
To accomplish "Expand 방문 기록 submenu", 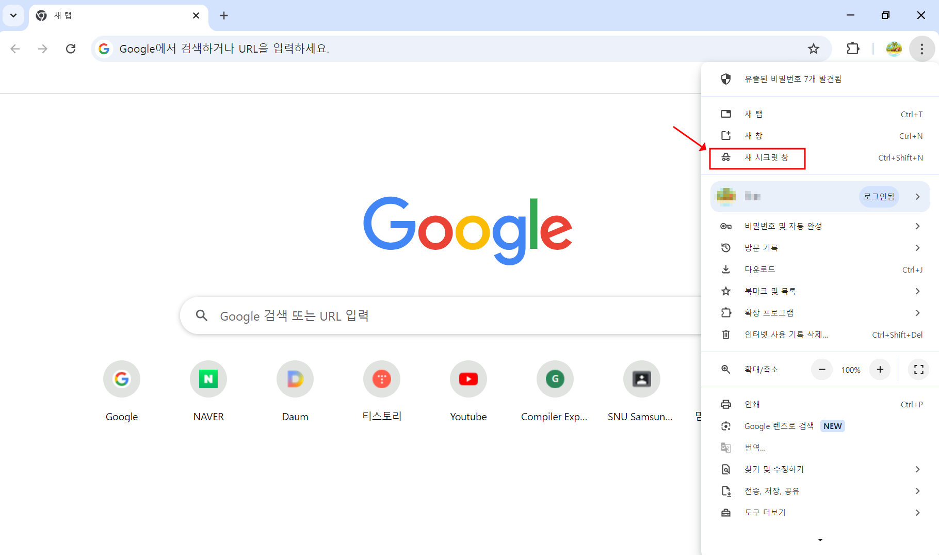I will pos(820,248).
